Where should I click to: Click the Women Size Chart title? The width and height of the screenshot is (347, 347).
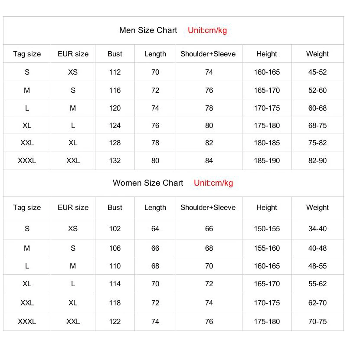pyautogui.click(x=148, y=183)
